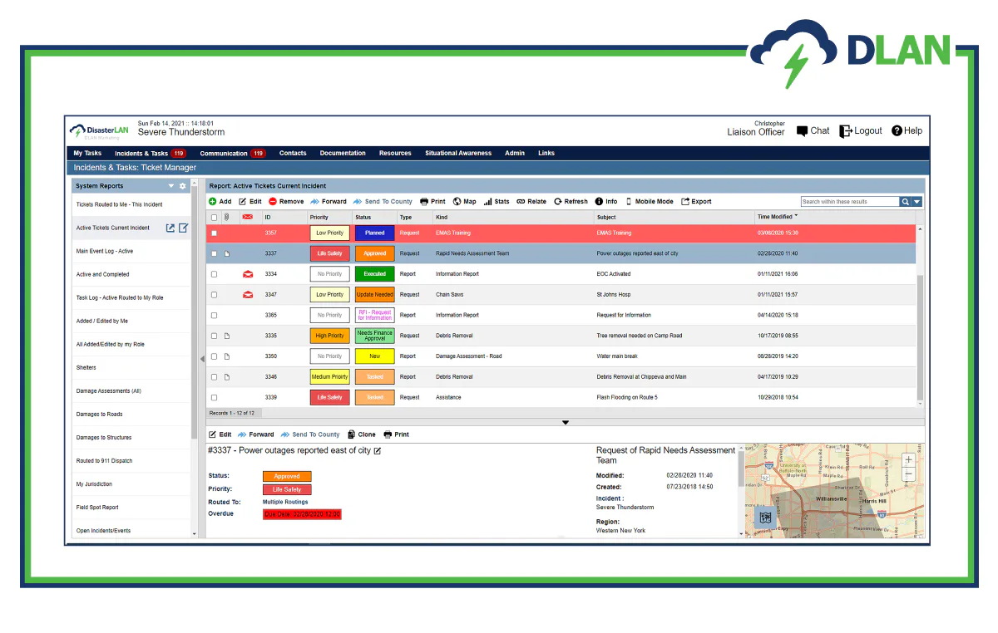Open the Shelters report
This screenshot has width=998, height=633.
(86, 367)
